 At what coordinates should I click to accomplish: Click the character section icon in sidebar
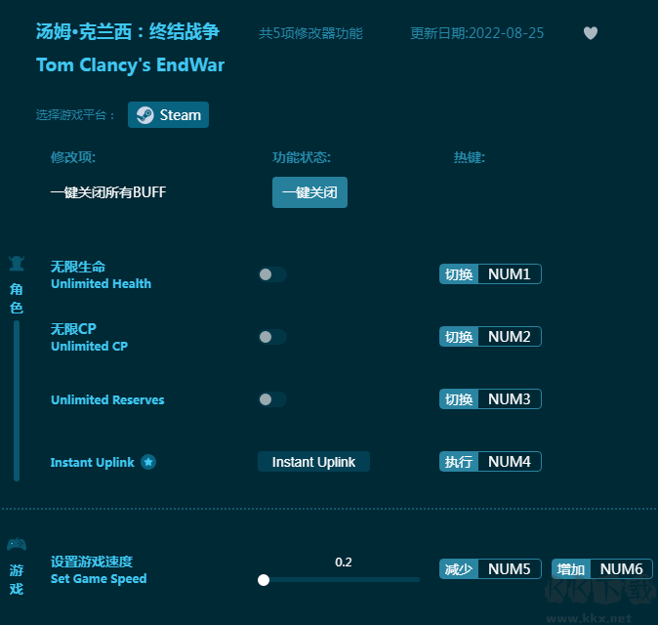coord(17,263)
